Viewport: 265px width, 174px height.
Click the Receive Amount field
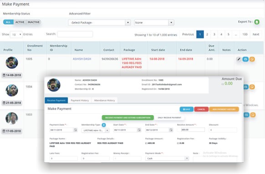click(x=193, y=130)
